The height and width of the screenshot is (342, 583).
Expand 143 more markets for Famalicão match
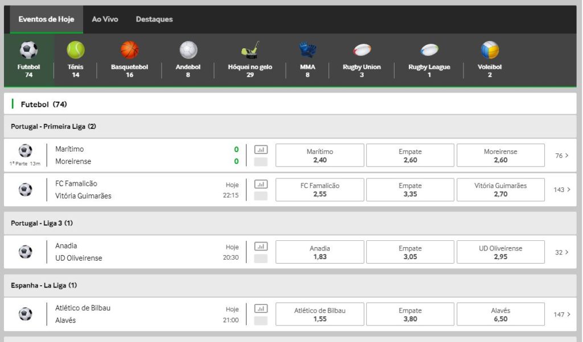pyautogui.click(x=562, y=190)
